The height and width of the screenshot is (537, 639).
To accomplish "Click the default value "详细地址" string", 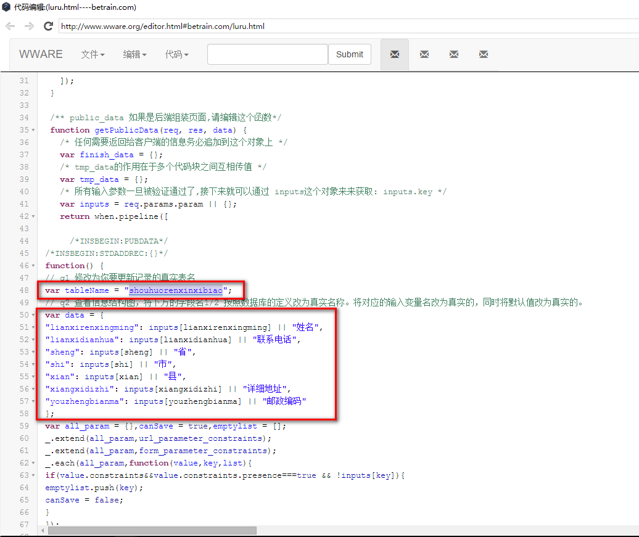I will click(265, 389).
